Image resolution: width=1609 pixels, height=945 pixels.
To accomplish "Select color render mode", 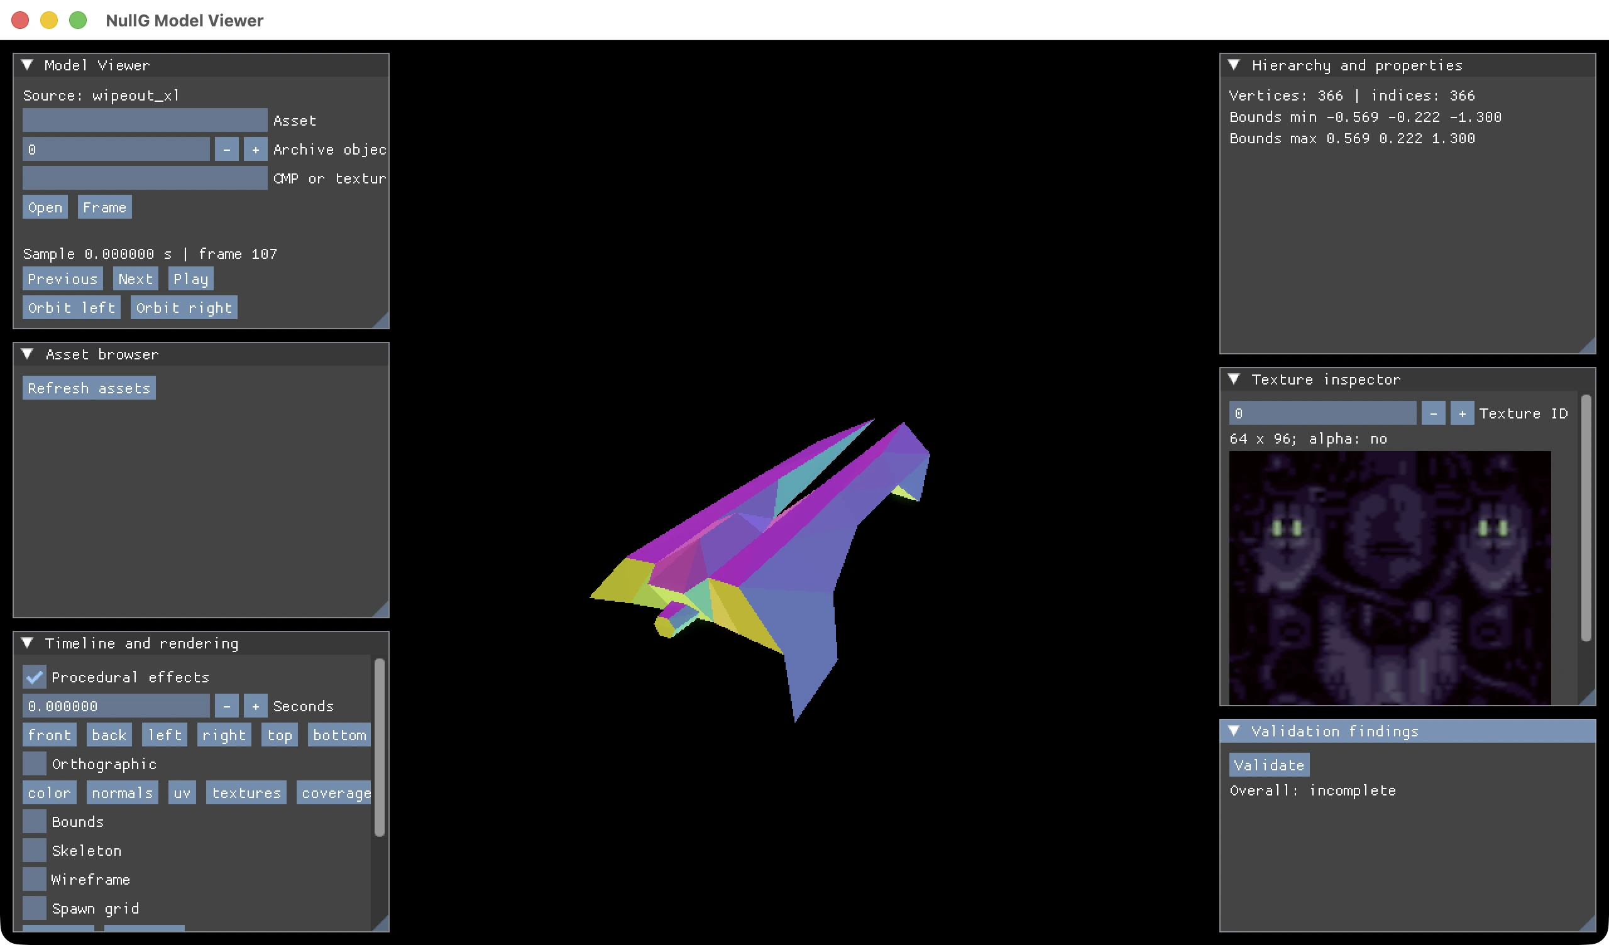I will (x=50, y=793).
